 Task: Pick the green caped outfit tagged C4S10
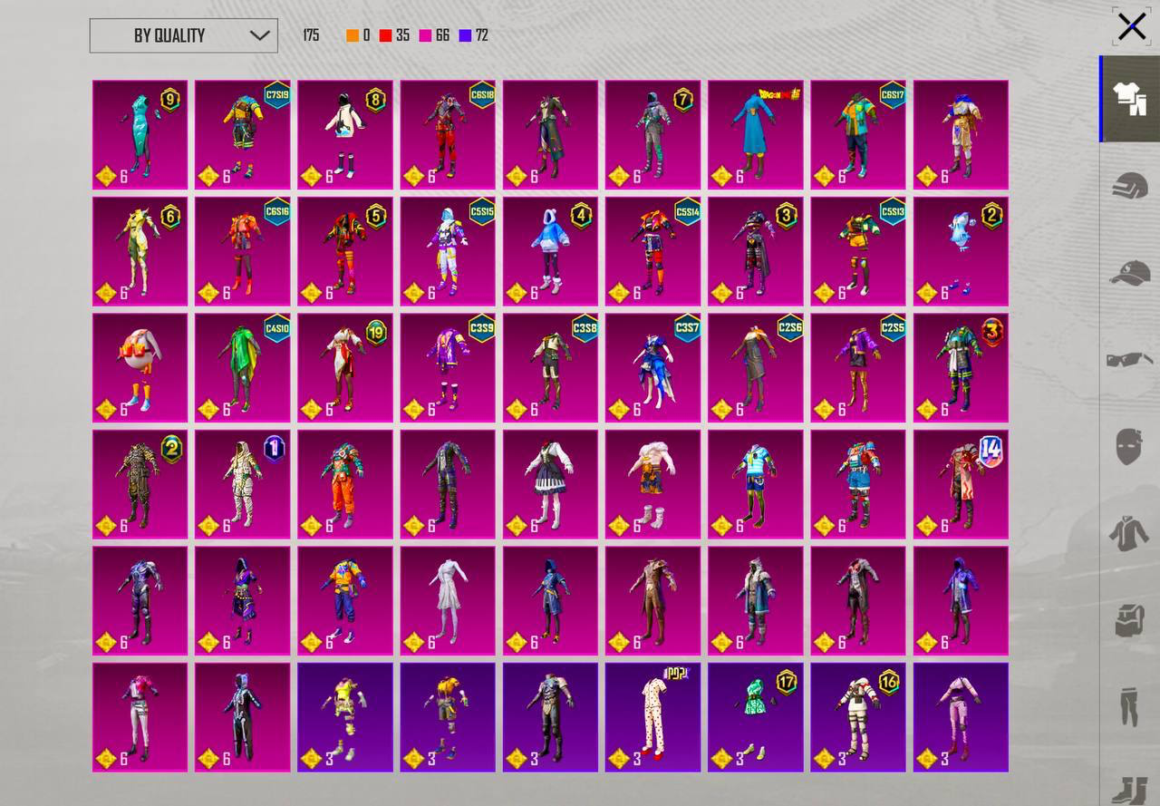pos(243,368)
